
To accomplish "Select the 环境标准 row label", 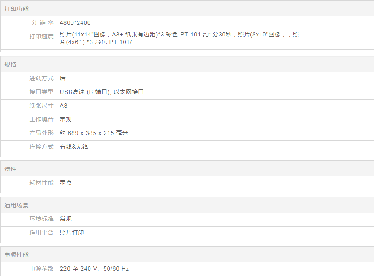I will [41, 219].
